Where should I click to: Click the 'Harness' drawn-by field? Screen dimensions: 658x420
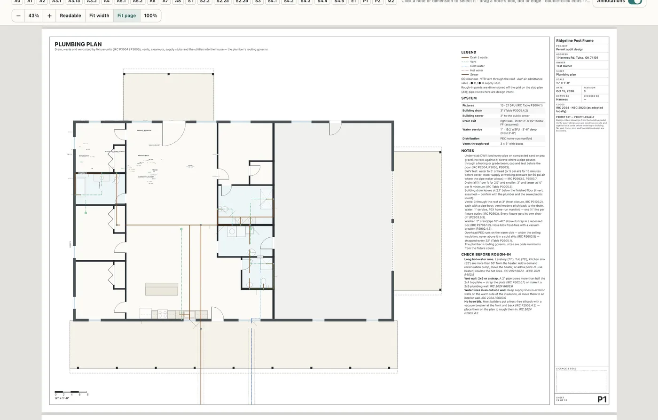(x=562, y=99)
